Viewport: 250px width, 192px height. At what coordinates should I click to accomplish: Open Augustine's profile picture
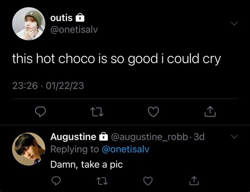[x=28, y=149]
